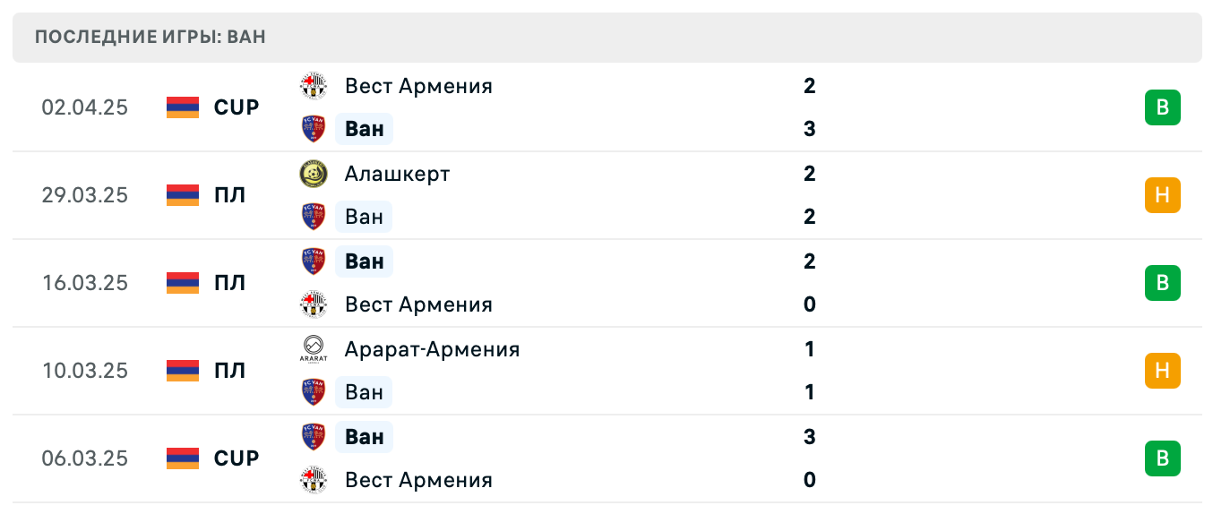Open the Алашкерт team name link
Viewport: 1213px width, 514px height.
[x=397, y=174]
